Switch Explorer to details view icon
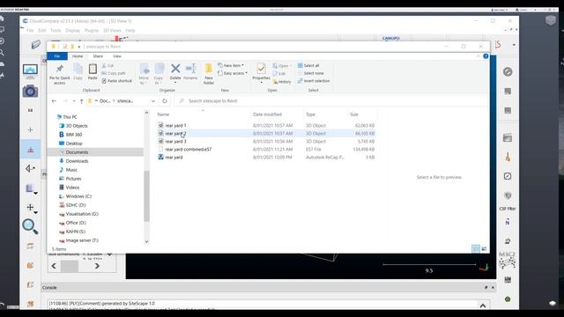The image size is (564, 317). pyautogui.click(x=476, y=248)
